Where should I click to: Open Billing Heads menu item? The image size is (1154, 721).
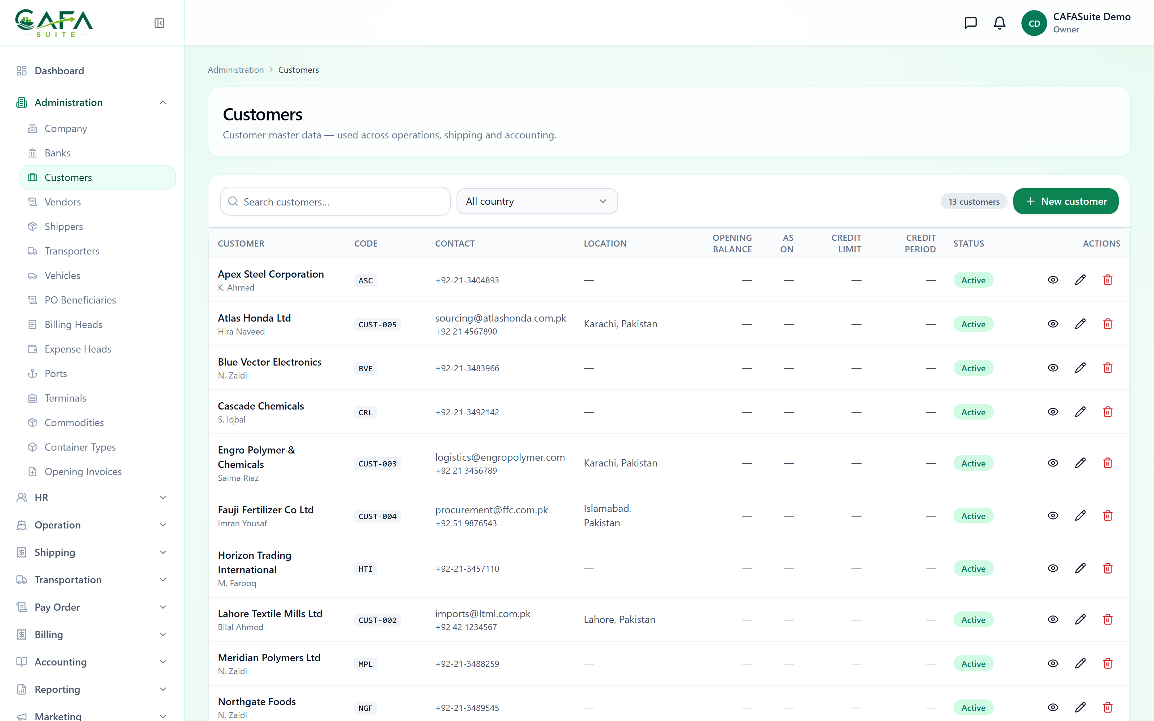pyautogui.click(x=97, y=325)
